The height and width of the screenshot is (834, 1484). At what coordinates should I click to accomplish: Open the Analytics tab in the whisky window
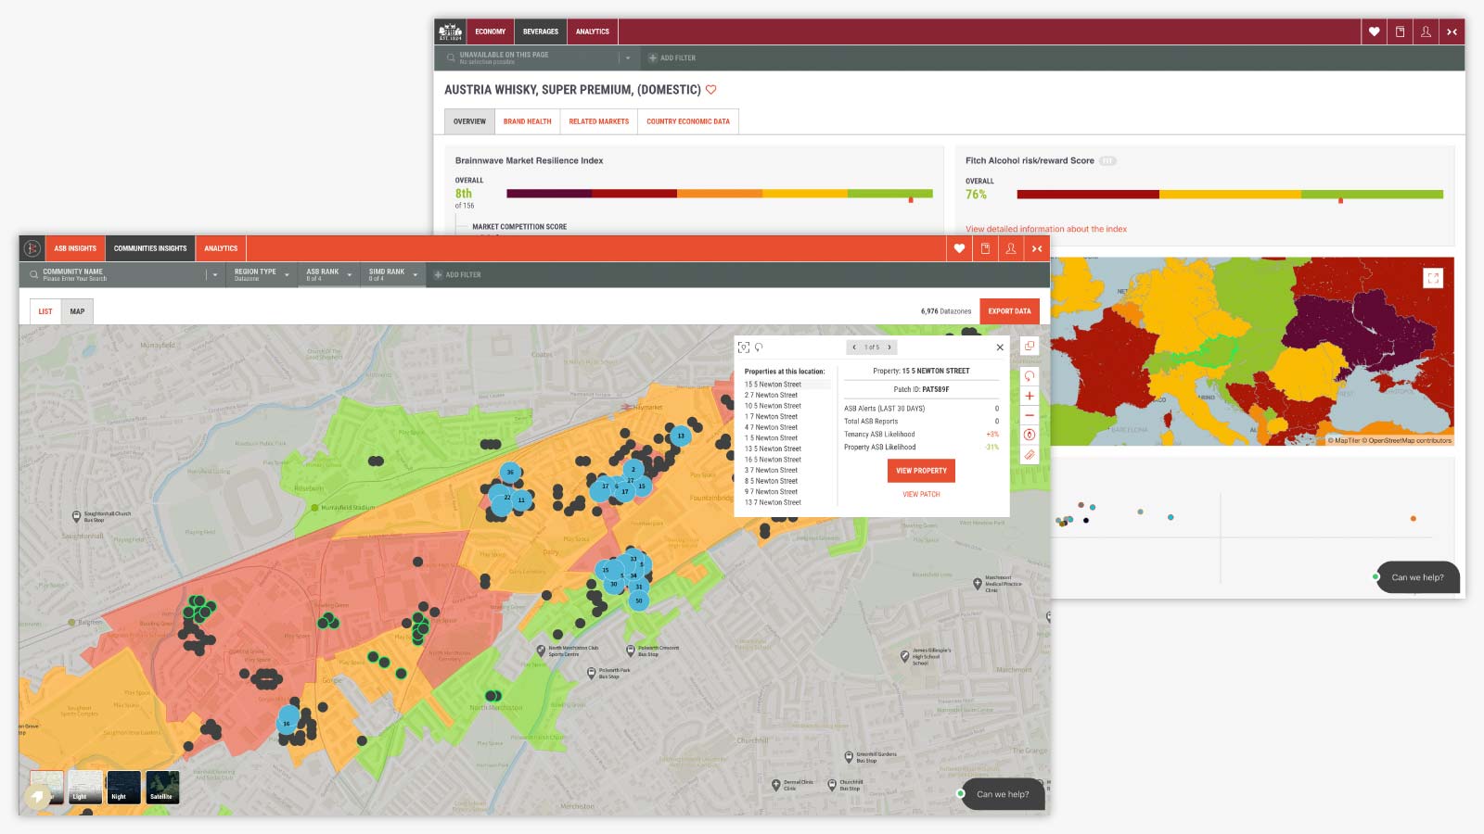(x=593, y=32)
